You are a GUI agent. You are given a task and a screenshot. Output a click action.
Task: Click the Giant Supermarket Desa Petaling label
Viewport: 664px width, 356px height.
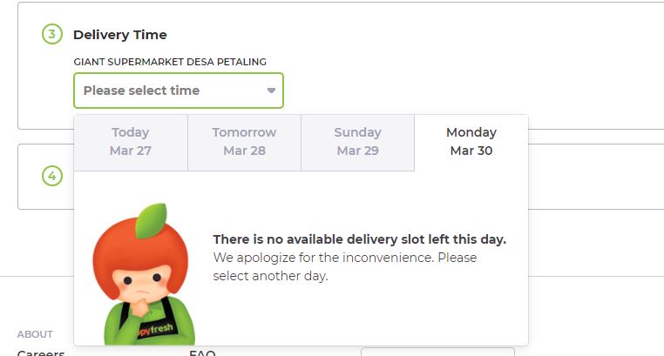pos(170,62)
